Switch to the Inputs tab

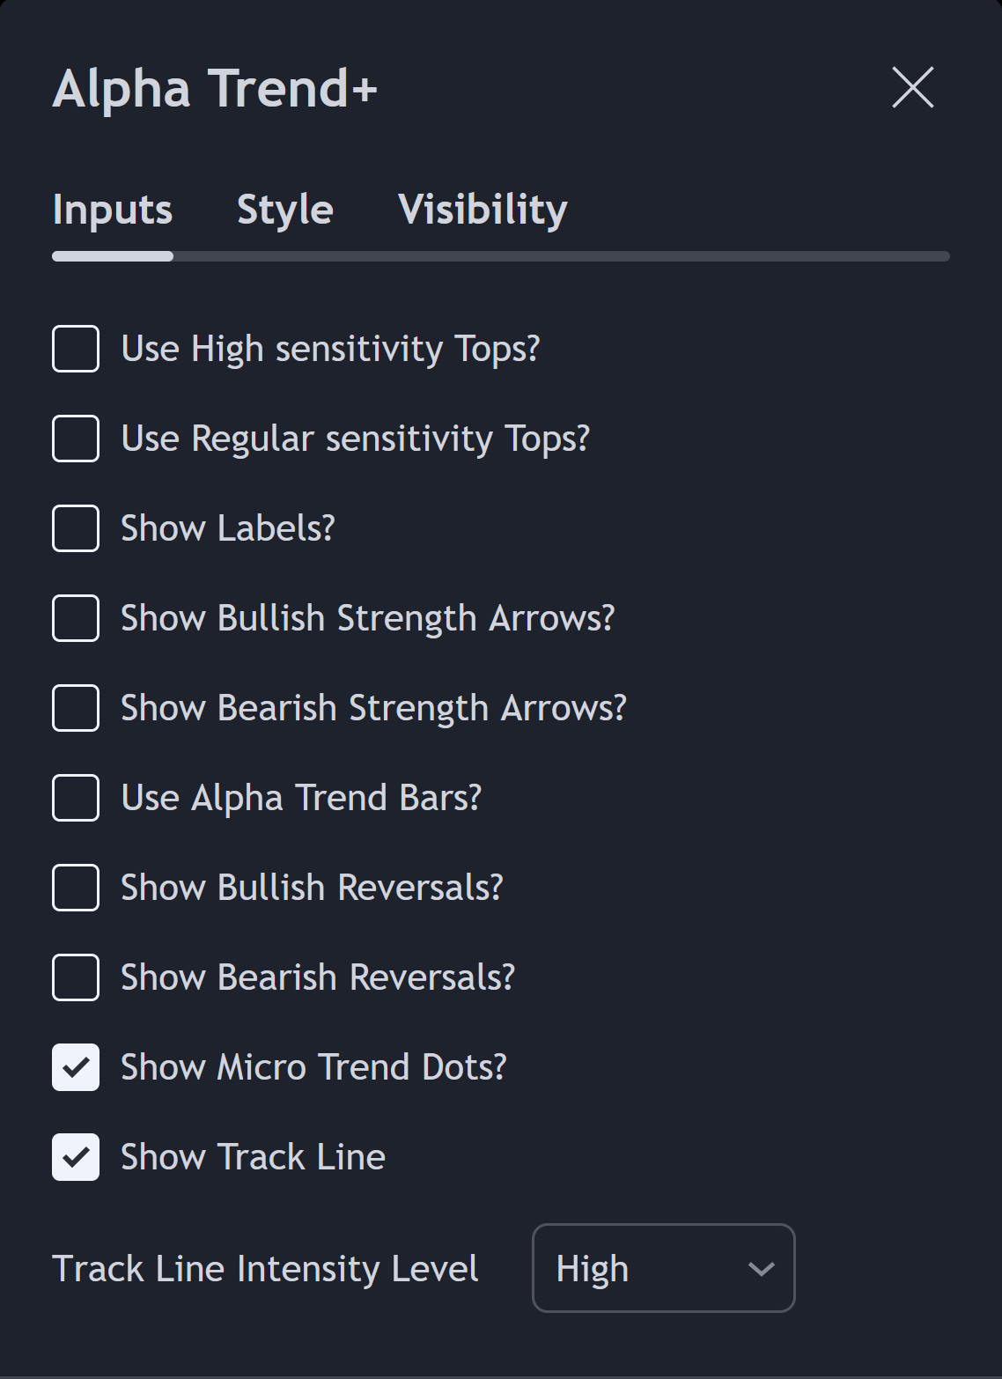[x=113, y=210]
